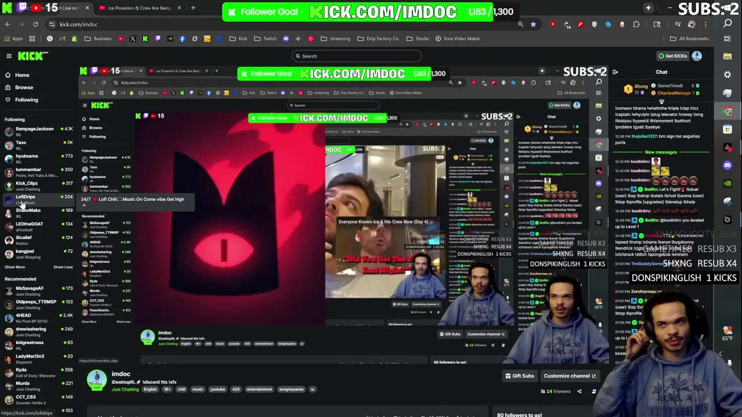
Task: Close the Ice Poseidon & Crew tab
Action: [x=179, y=8]
